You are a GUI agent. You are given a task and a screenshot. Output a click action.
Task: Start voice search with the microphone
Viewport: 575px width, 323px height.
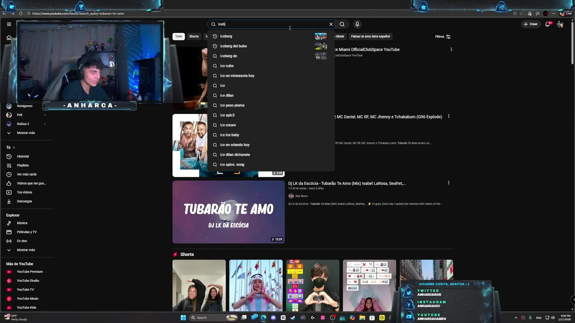point(357,24)
